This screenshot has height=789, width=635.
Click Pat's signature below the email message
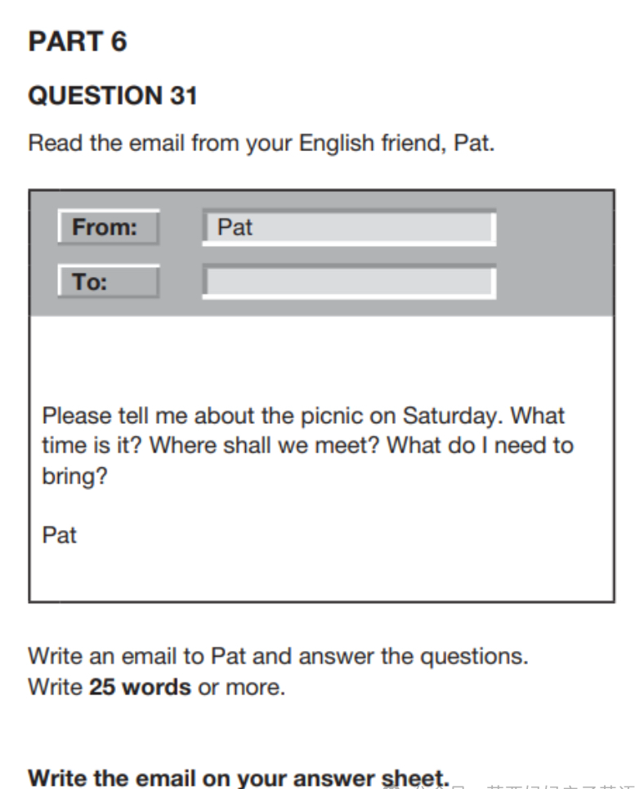[x=59, y=536]
